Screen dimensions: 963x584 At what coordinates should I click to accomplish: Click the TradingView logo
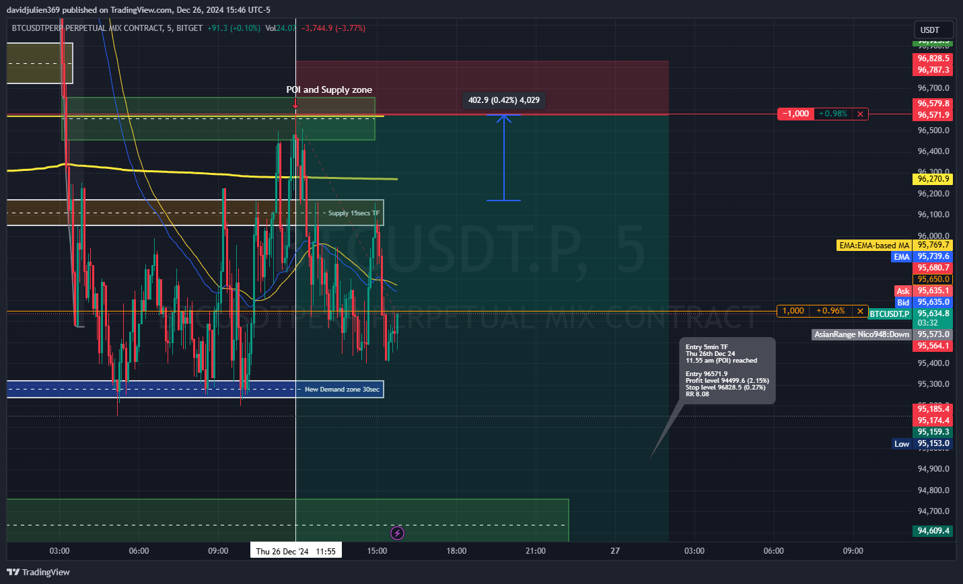pos(38,572)
